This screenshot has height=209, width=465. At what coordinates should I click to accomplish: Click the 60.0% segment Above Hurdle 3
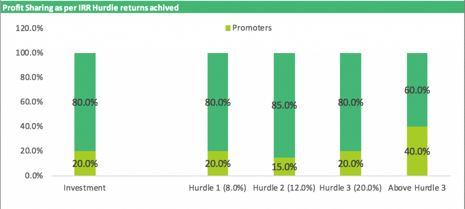tap(417, 90)
